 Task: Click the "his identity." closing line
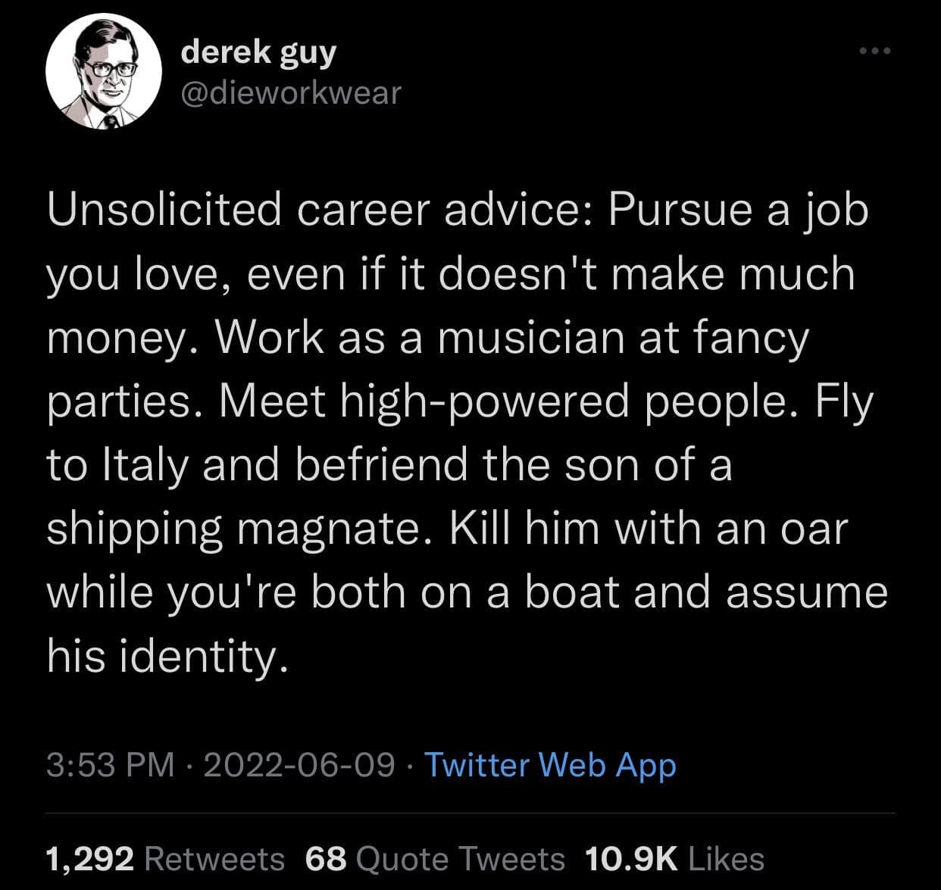(x=167, y=655)
